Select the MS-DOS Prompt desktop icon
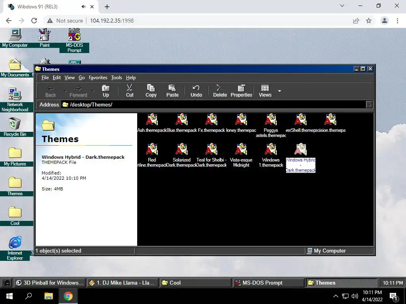This screenshot has height=304, width=406. pos(74,41)
